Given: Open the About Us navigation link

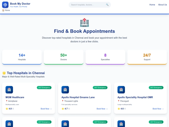Looking at the screenshot, I should 162,5.
